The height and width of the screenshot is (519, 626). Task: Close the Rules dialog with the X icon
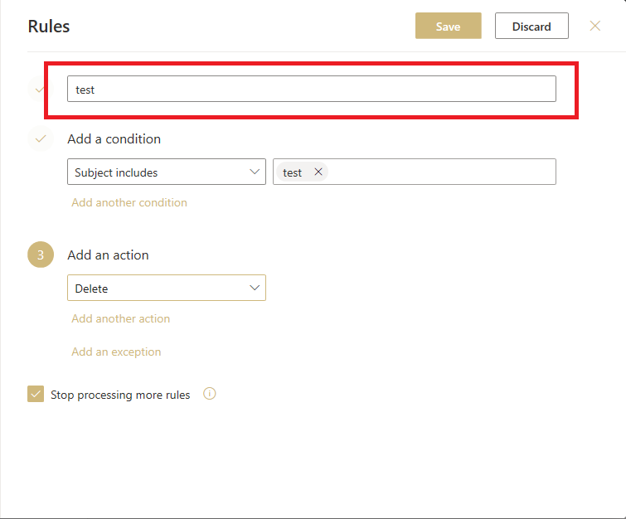pos(594,26)
